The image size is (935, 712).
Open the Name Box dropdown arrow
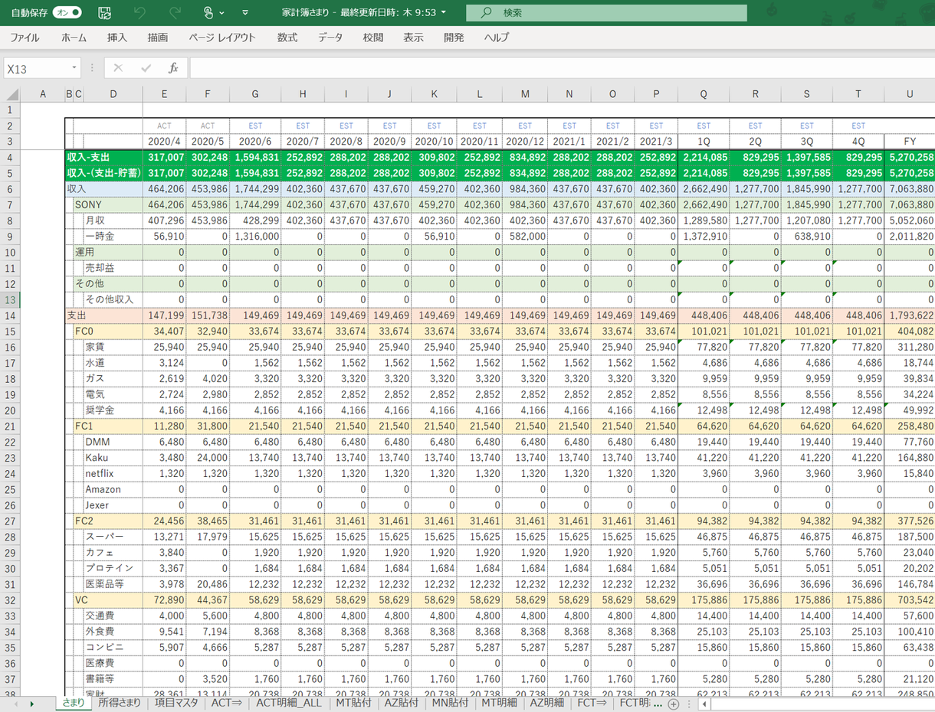point(74,68)
